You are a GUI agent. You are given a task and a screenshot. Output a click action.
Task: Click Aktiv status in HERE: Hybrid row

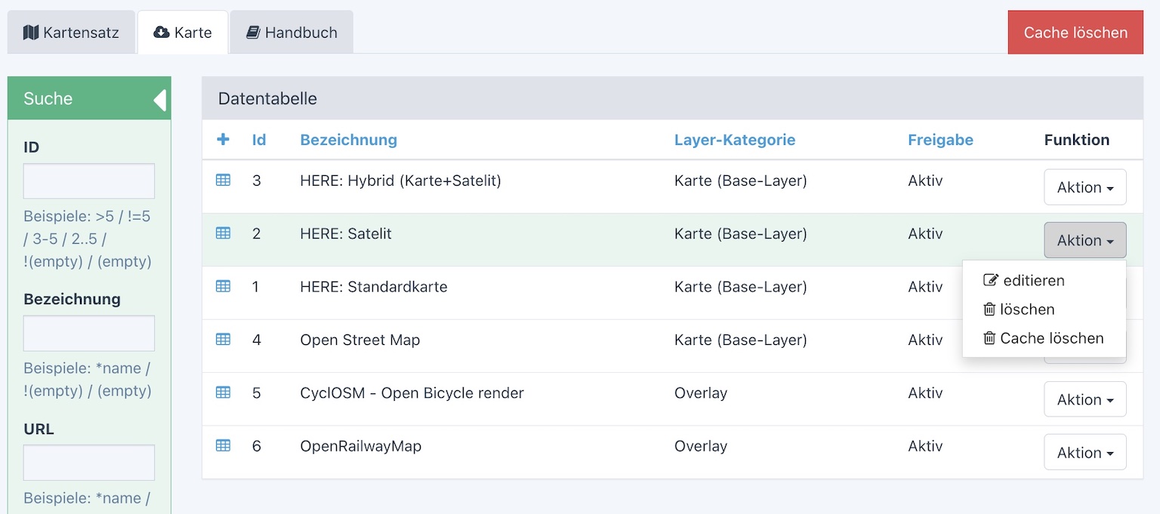pos(925,180)
